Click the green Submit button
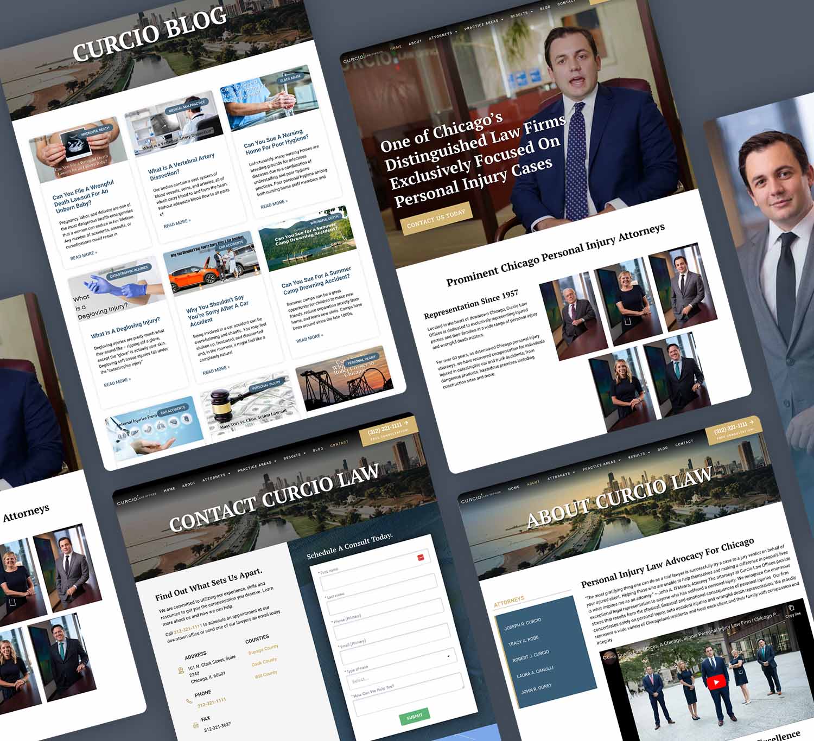 click(x=415, y=716)
